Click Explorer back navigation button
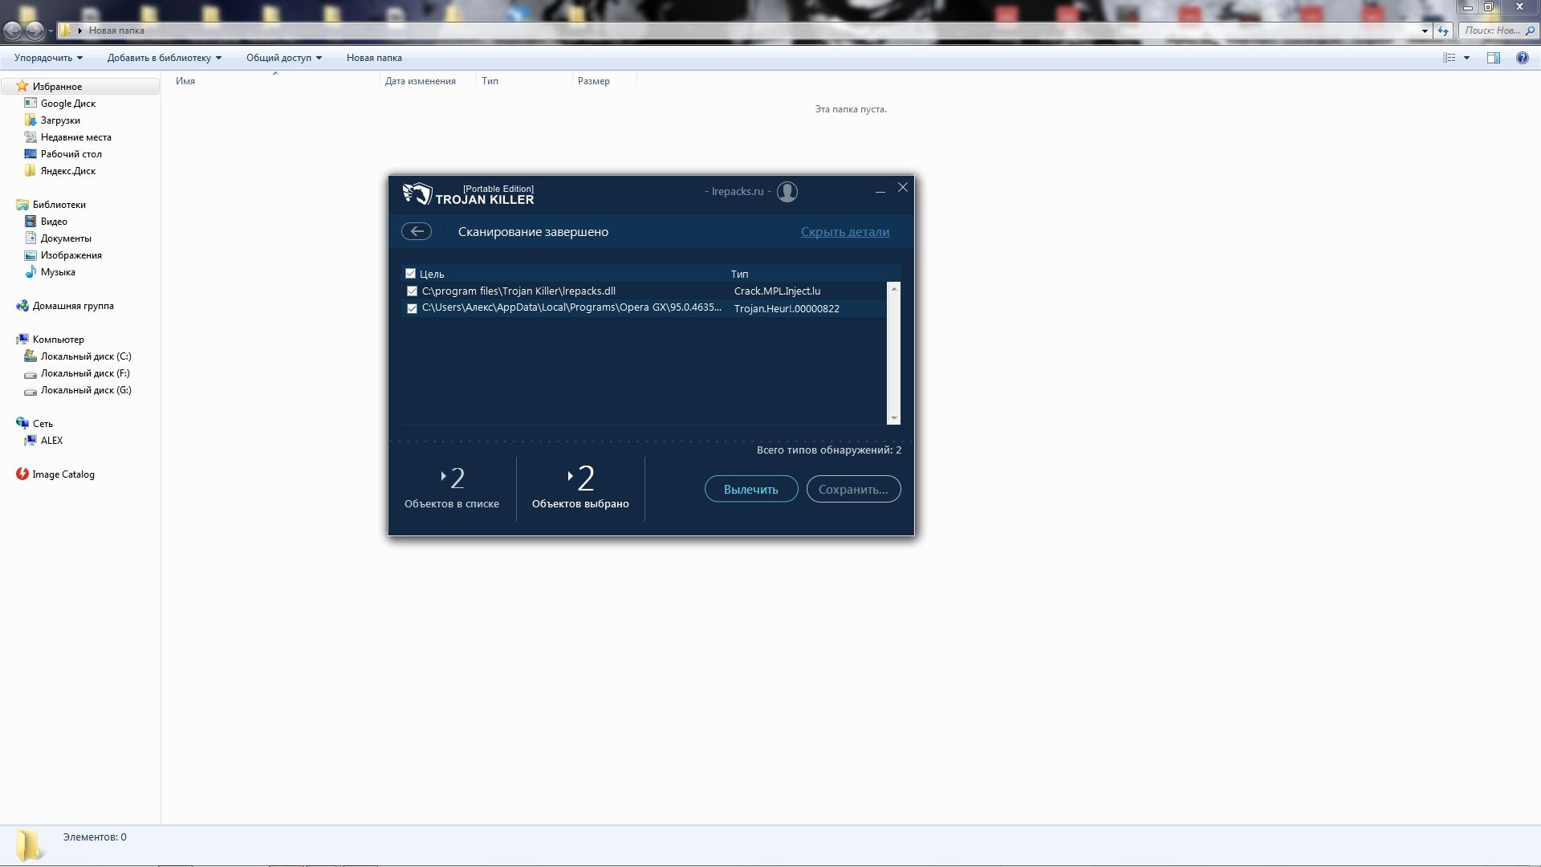Image resolution: width=1541 pixels, height=867 pixels. (13, 31)
